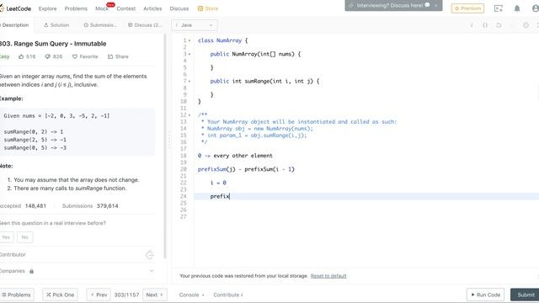The width and height of the screenshot is (539, 303).
Task: Click the code line 'prefixSum(j) - prefixSum(i - 1)'
Action: (x=246, y=169)
